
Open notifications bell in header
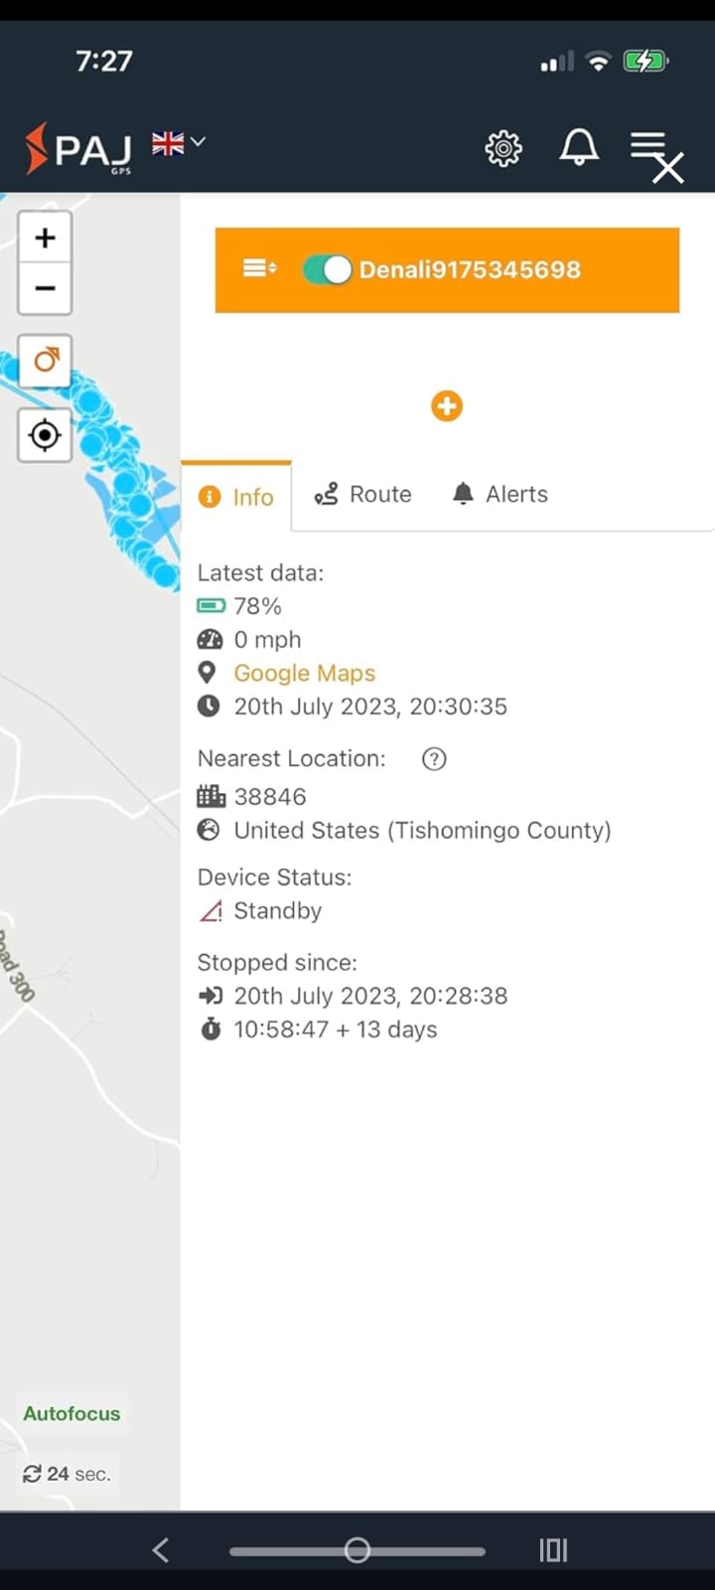(x=579, y=147)
